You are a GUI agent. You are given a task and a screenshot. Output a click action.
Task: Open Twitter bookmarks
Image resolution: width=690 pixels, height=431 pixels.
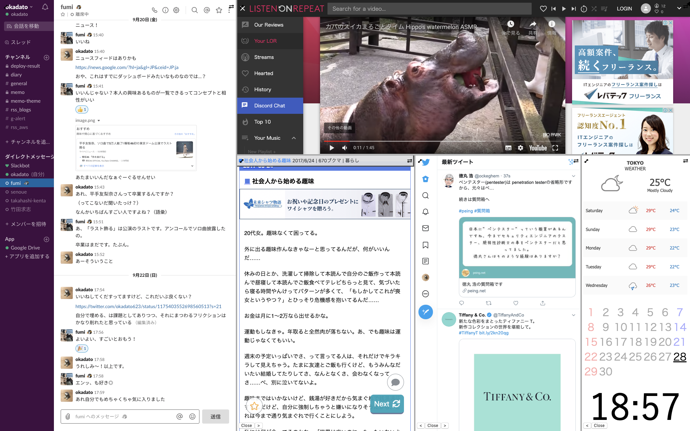tap(426, 244)
